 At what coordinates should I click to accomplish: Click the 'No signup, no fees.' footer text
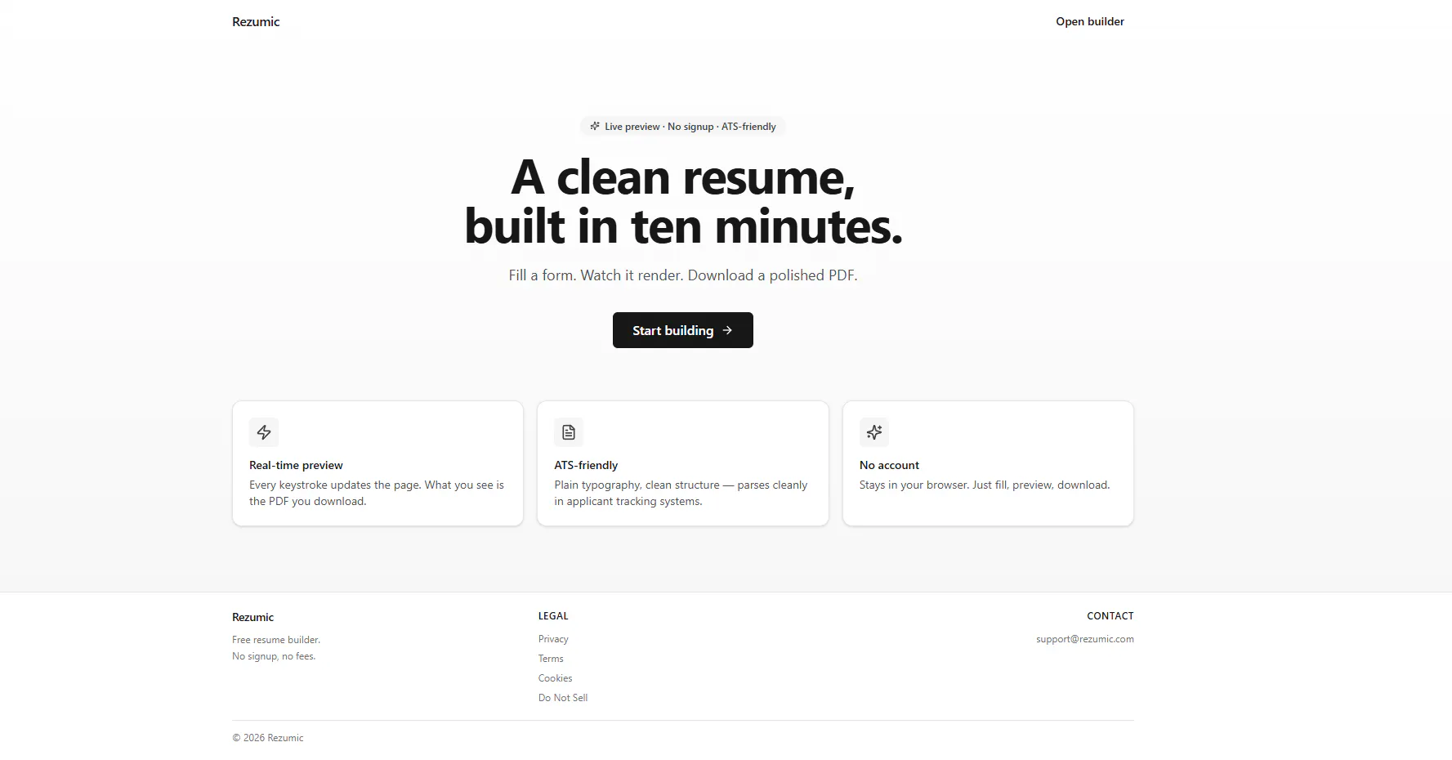[274, 656]
